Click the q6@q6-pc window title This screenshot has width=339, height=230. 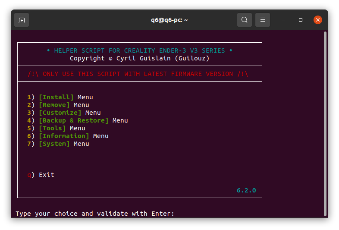(169, 20)
